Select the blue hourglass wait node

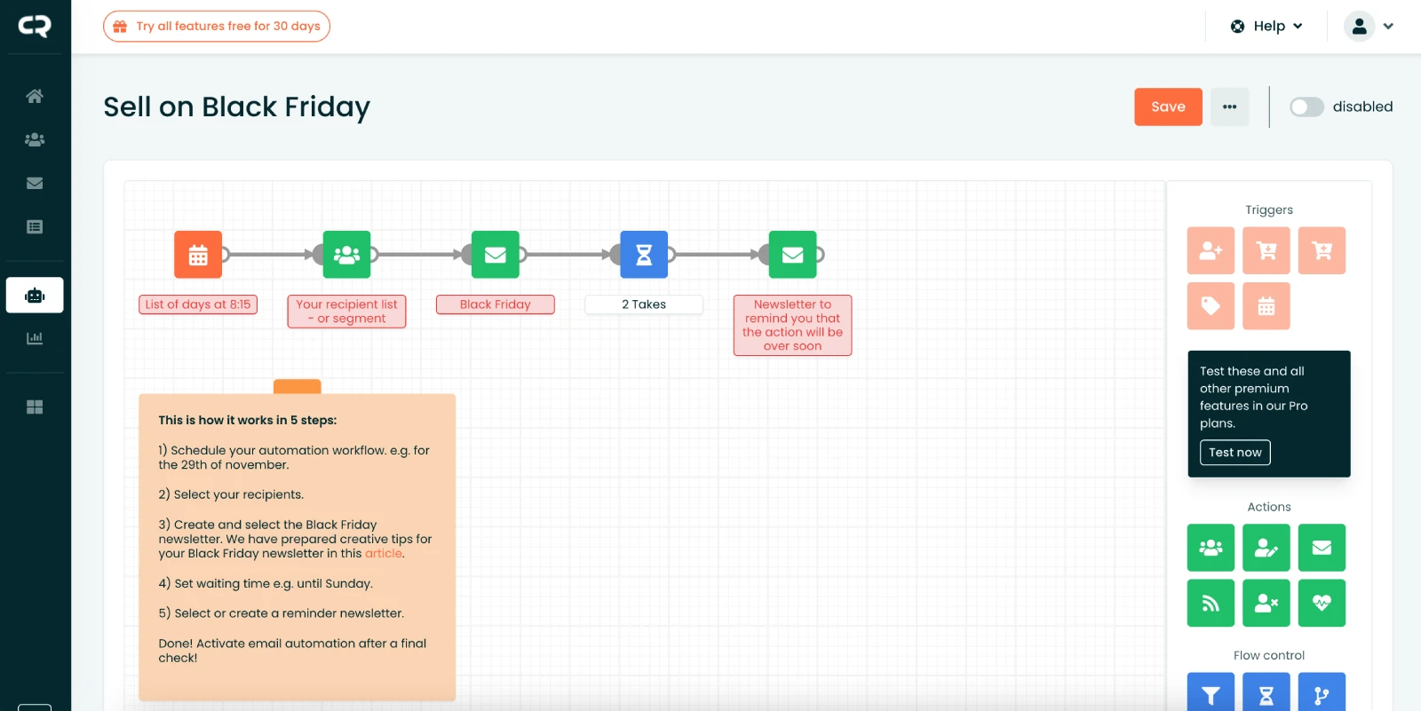(644, 255)
